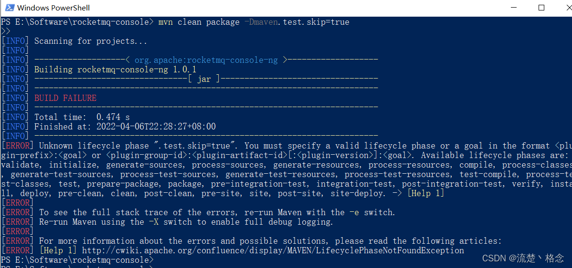Click the "Windows PowerShell" title text

(53, 8)
